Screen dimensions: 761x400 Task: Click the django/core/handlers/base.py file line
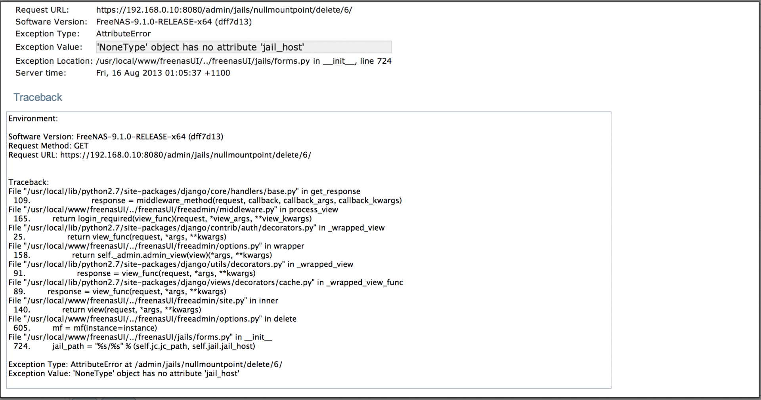[184, 191]
